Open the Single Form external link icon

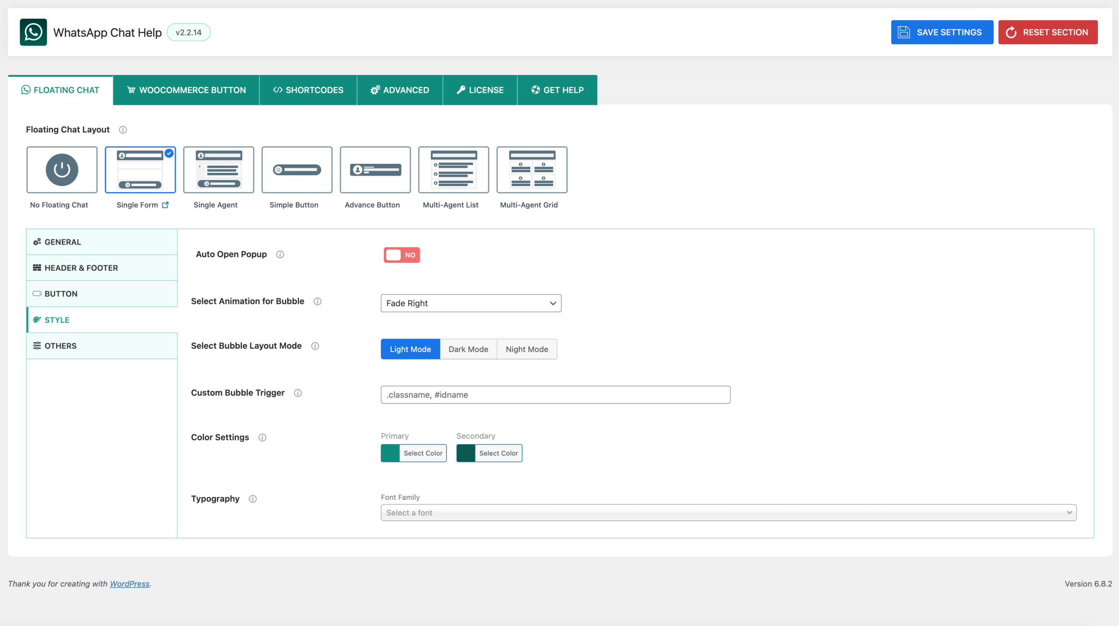pos(165,205)
